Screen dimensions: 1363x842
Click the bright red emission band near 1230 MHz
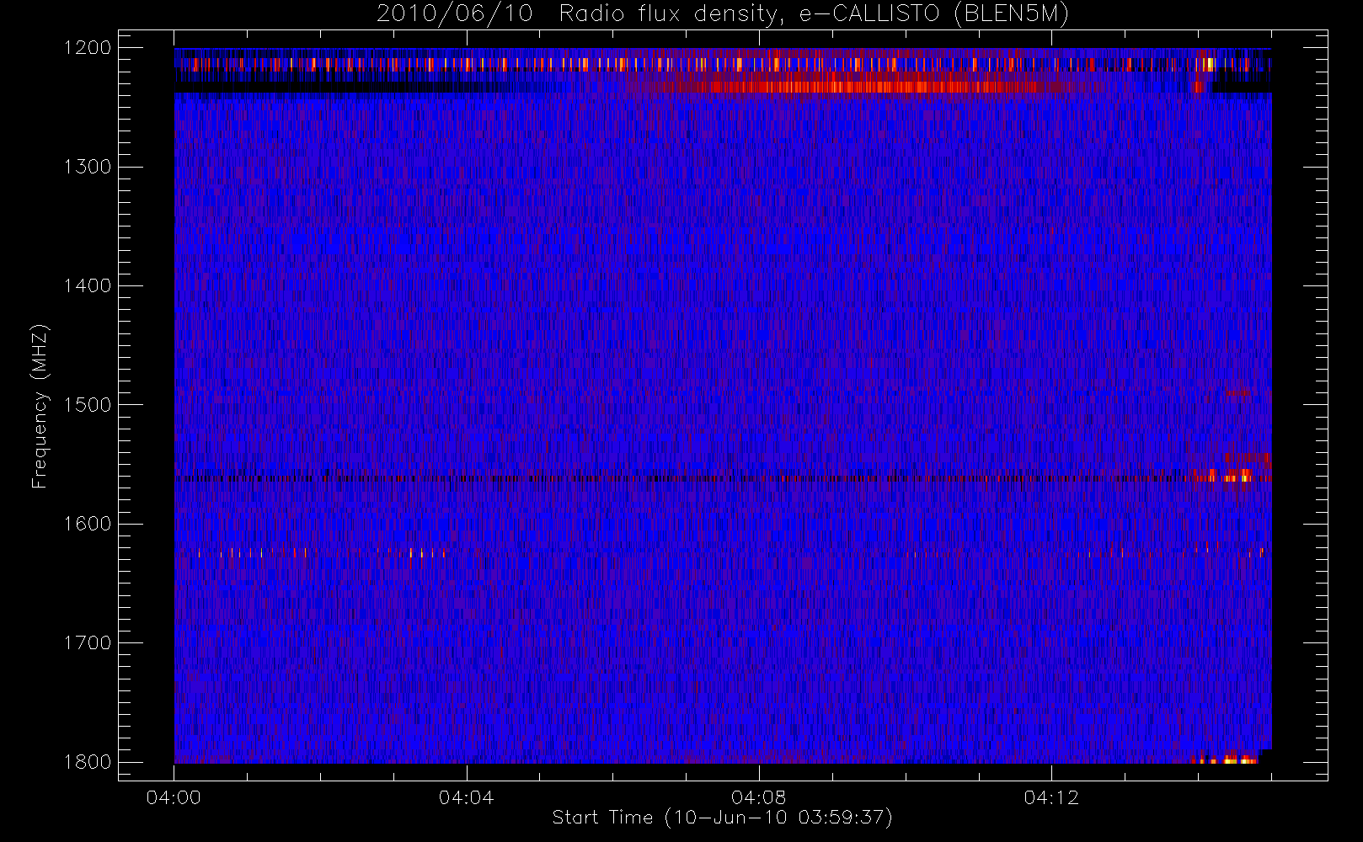pyautogui.click(x=868, y=85)
